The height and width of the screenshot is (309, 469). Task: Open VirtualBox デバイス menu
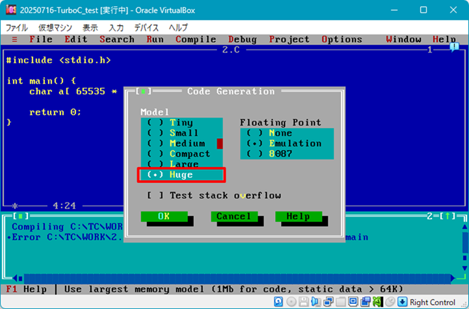click(146, 27)
